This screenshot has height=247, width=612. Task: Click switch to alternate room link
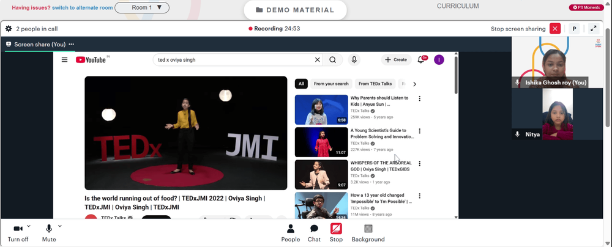(83, 8)
